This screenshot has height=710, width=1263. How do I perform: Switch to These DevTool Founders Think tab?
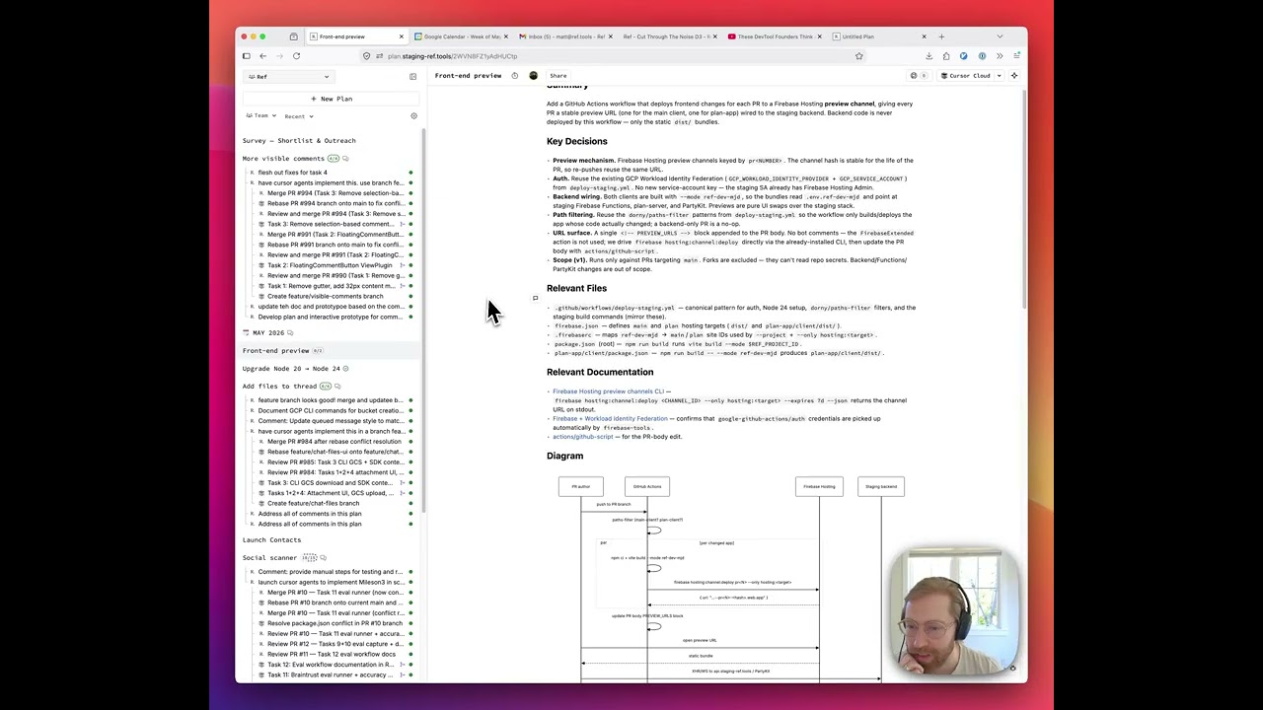click(775, 36)
